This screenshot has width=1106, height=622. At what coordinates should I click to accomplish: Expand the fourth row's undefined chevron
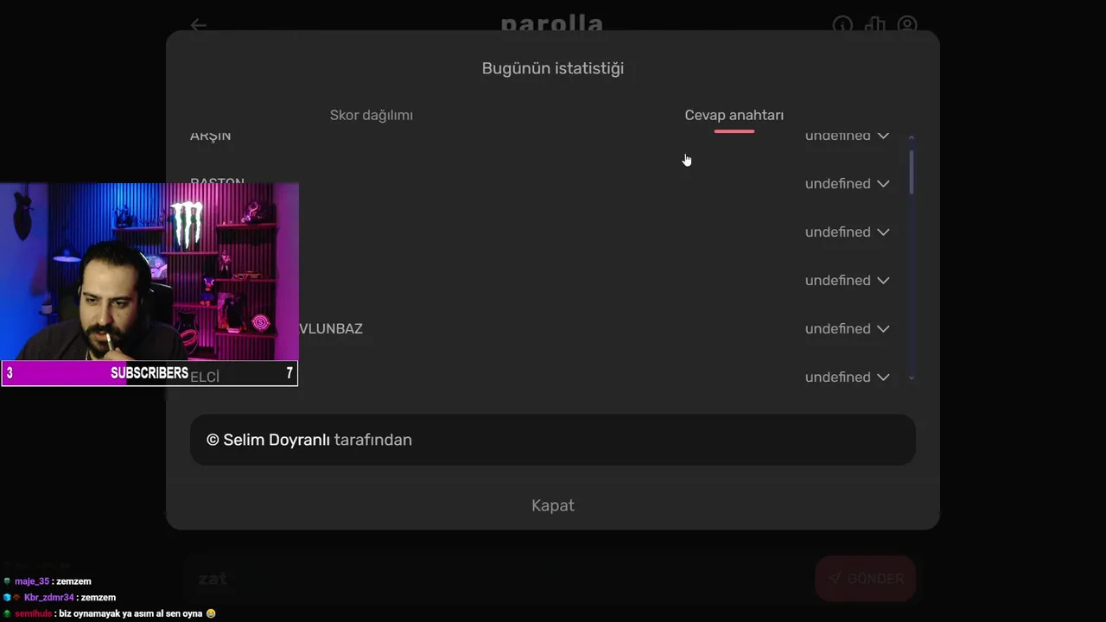883,281
